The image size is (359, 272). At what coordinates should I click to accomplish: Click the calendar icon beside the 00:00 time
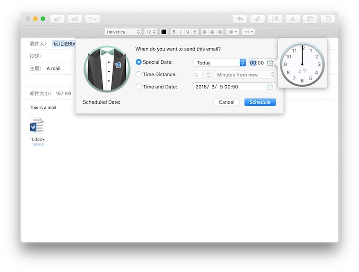pos(270,63)
